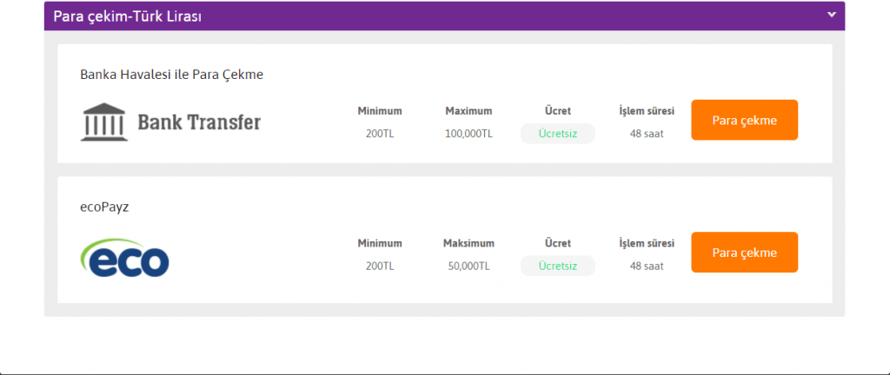890x375 pixels.
Task: Click the Bank Transfer logo text
Action: 199,122
